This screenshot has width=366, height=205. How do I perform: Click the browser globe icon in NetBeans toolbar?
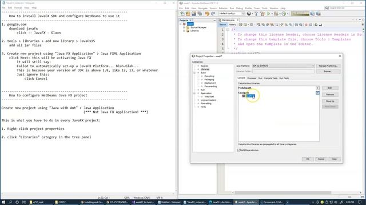click(249, 14)
